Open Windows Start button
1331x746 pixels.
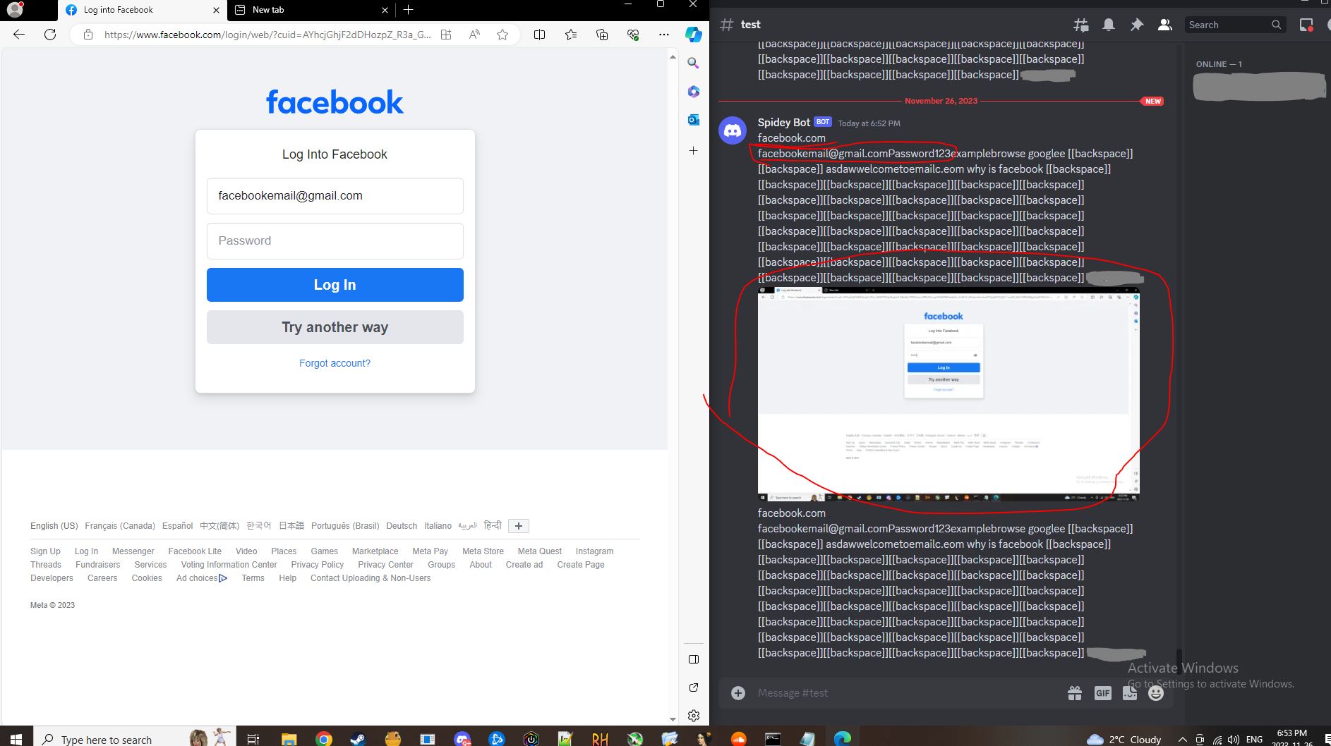17,738
